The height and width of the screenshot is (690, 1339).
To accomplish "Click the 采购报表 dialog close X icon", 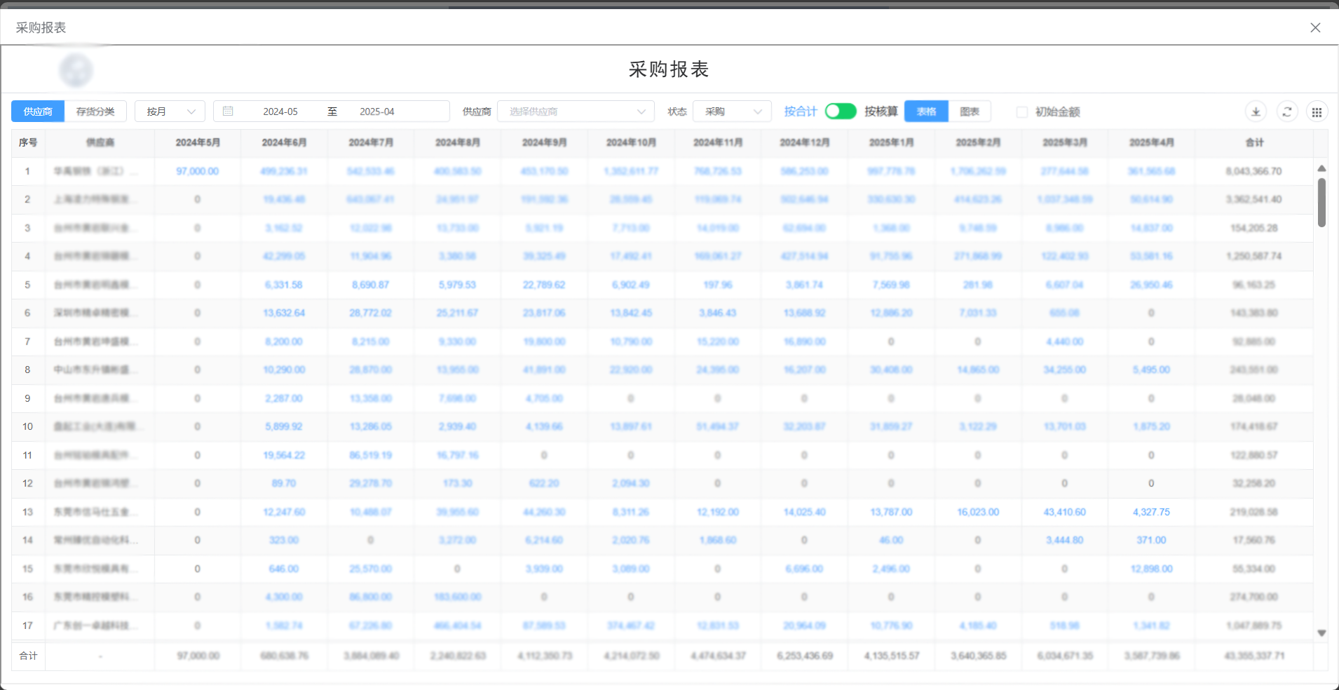I will click(x=1316, y=27).
